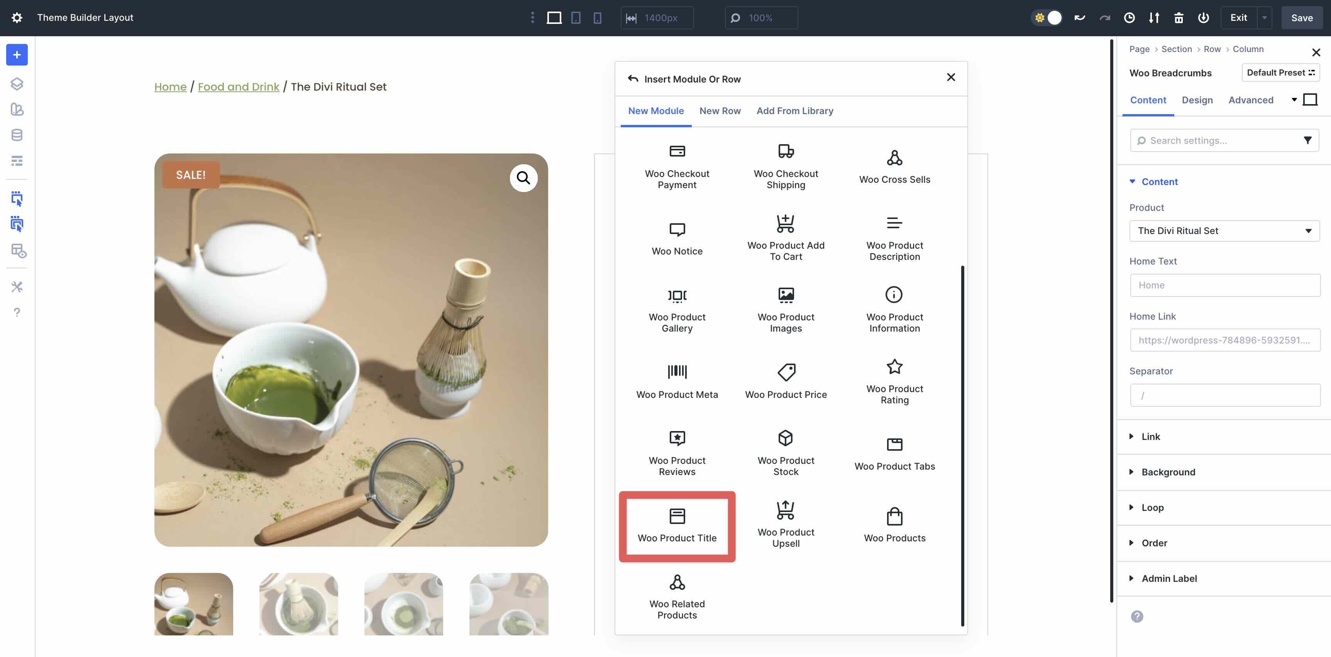Viewport: 1331px width, 657px height.
Task: Open the Product dropdown showing The Divi Ritual Set
Action: click(1224, 231)
